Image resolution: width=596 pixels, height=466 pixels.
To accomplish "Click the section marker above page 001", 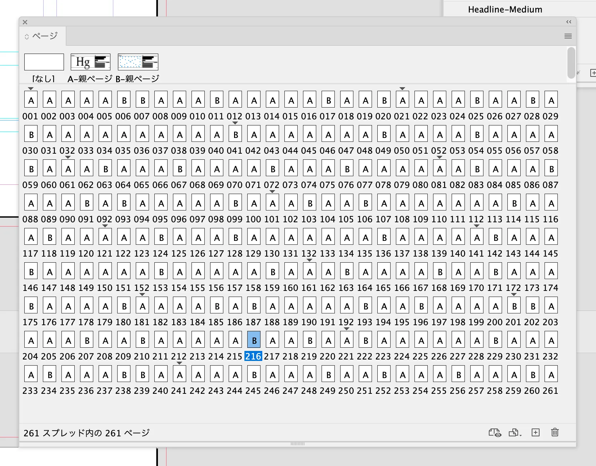I will click(31, 88).
